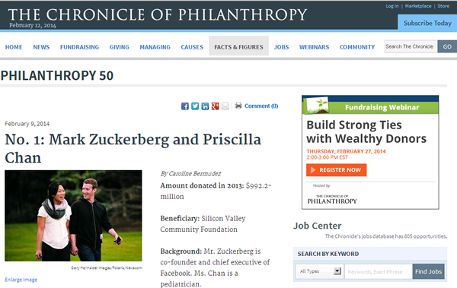Screen dimensions: 457x288
Task: Click the Log In link
Action: click(392, 6)
